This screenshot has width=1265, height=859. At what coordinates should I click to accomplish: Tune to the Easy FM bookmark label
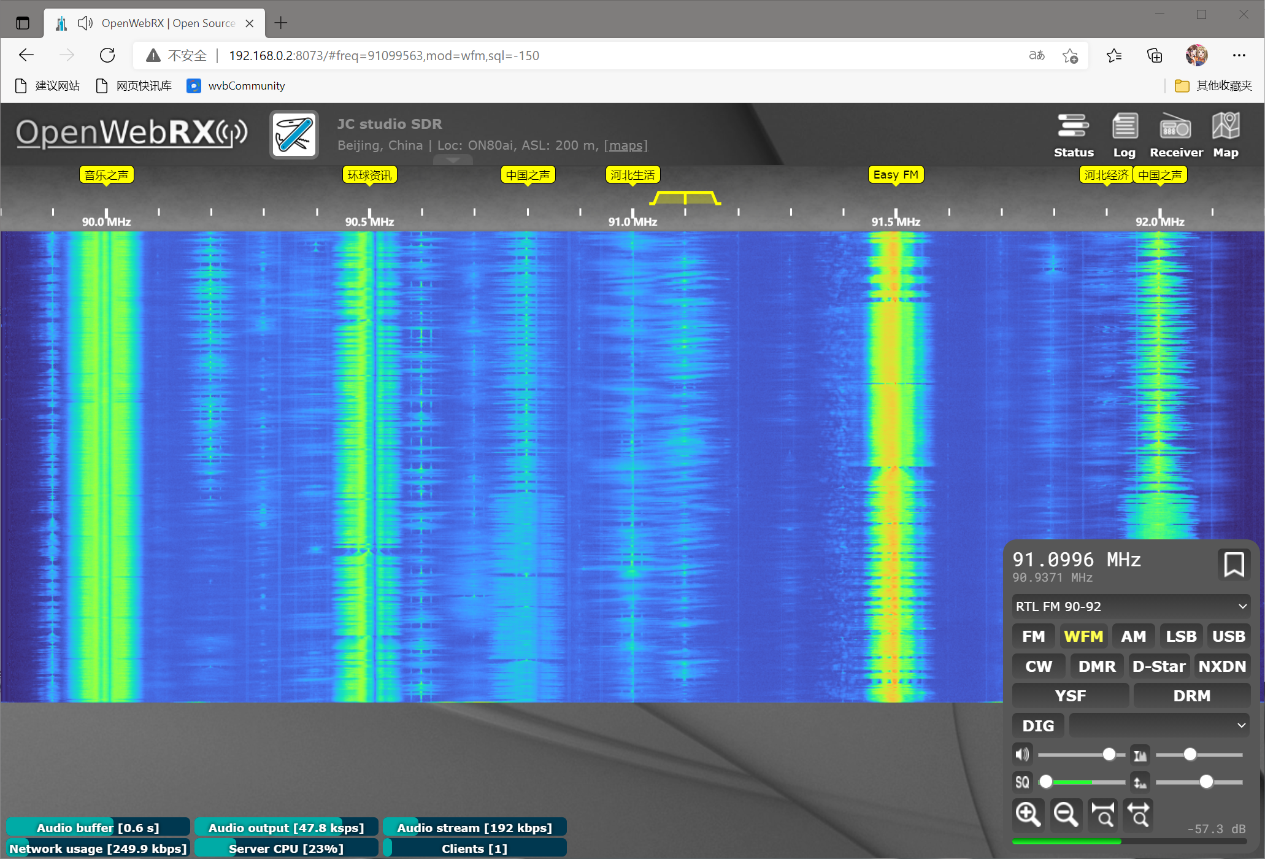pos(895,175)
